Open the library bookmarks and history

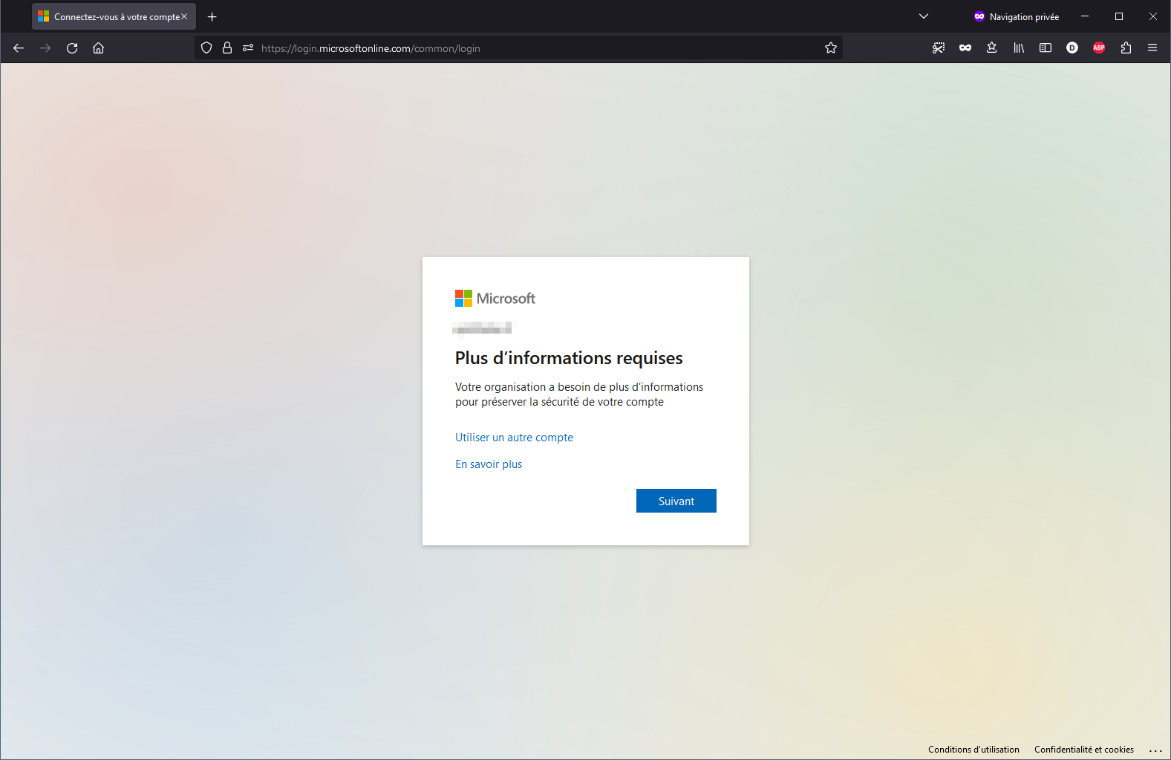tap(1019, 48)
